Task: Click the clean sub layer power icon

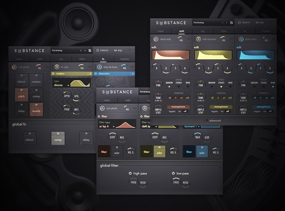Action: coord(155,39)
